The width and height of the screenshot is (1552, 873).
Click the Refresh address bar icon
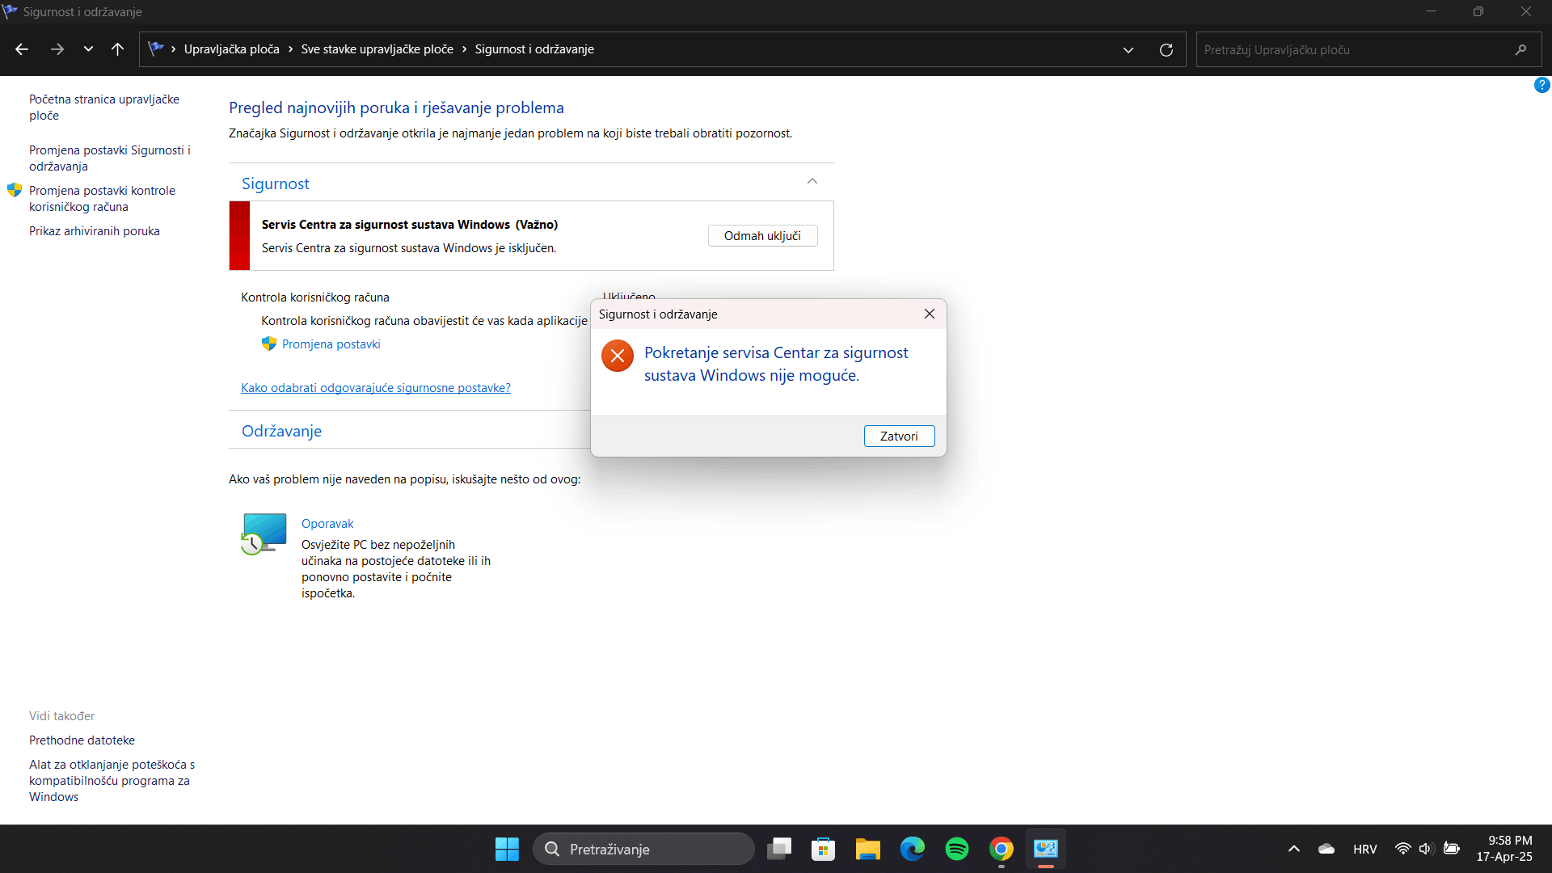click(x=1166, y=50)
